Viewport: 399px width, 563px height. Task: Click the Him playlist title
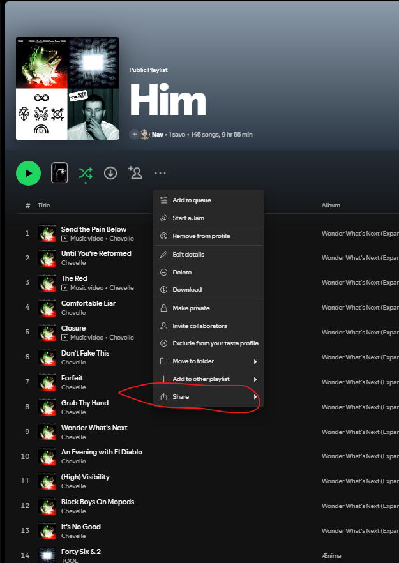click(168, 100)
